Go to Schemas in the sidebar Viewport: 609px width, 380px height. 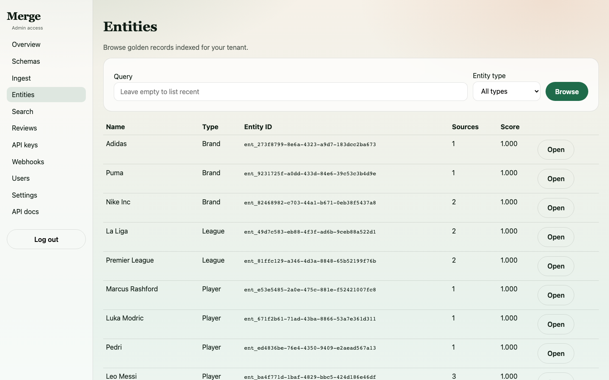[x=46, y=61]
